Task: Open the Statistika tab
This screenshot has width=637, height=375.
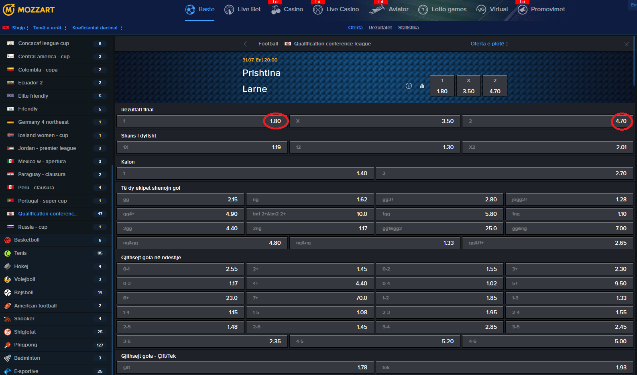Action: pos(408,28)
